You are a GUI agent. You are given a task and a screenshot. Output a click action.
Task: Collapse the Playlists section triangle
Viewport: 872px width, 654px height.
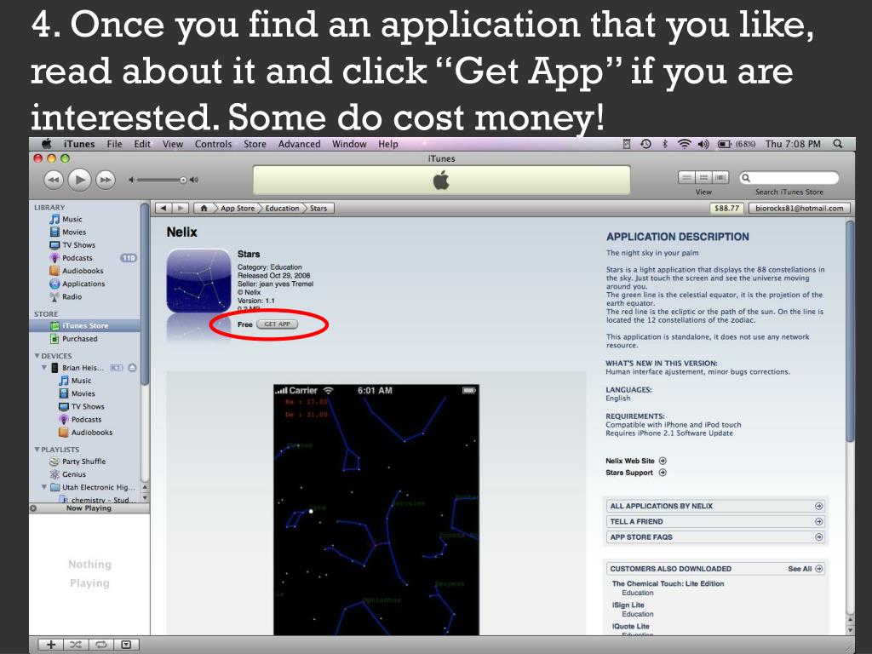37,450
